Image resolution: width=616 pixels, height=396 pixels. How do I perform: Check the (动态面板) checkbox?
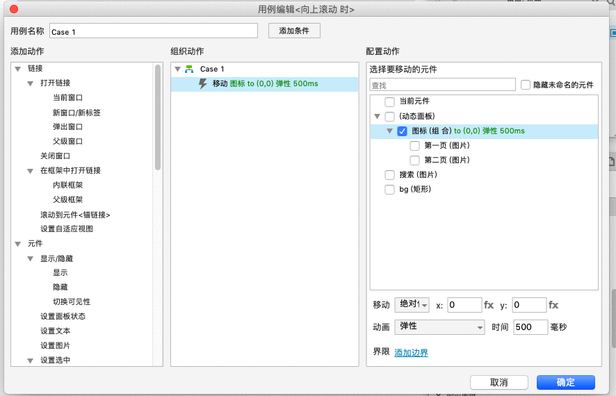[390, 117]
